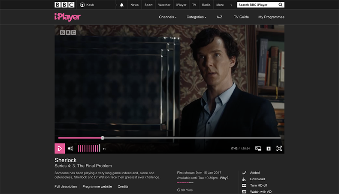This screenshot has height=194, width=339.
Task: Select Watch with AD
Action: [261, 191]
